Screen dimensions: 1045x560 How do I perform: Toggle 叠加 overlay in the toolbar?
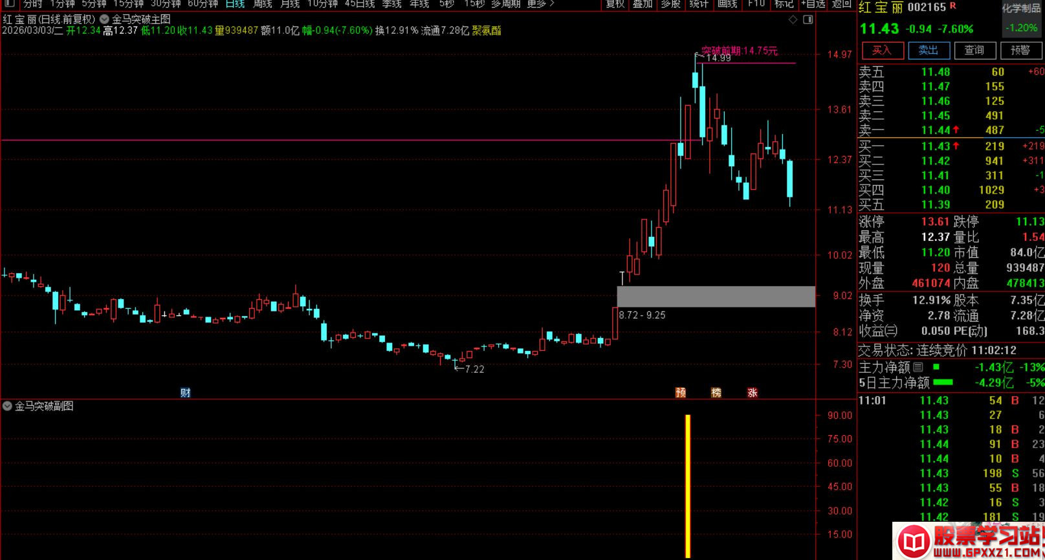(643, 4)
